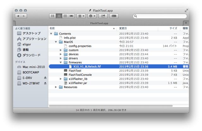The image size is (202, 131).
Task: Open the arrange items dropdown
Action: pyautogui.click(x=81, y=16)
